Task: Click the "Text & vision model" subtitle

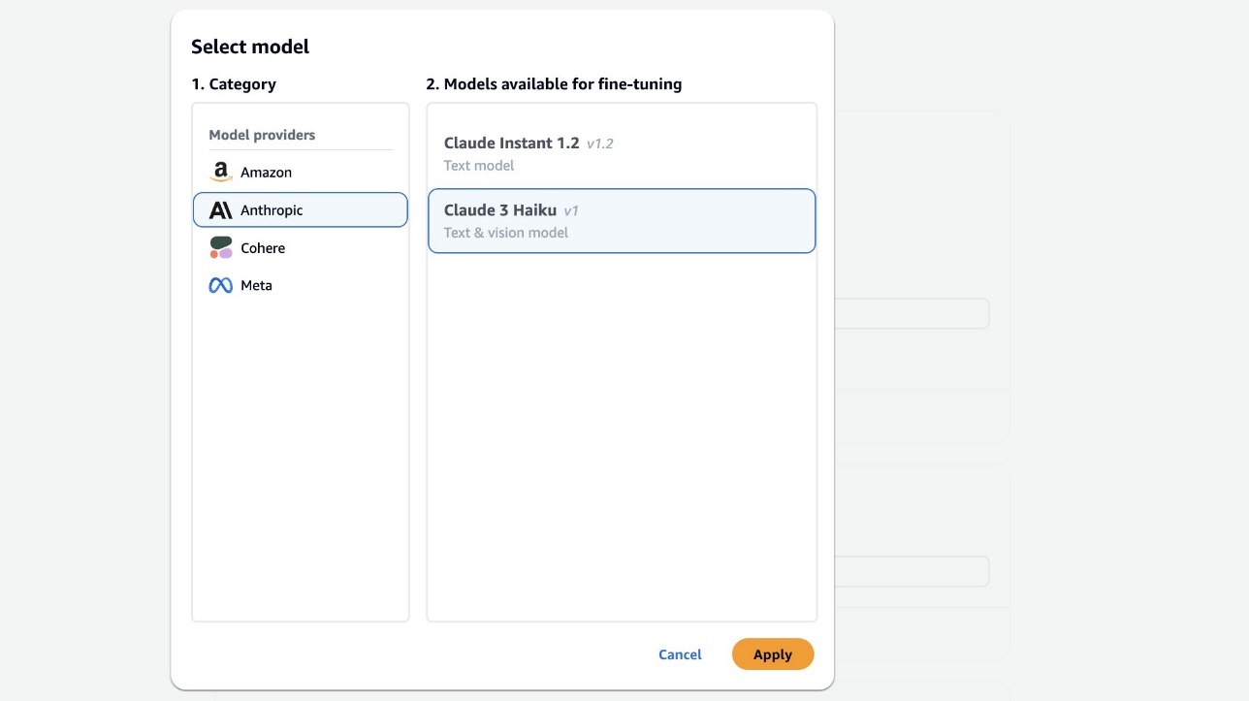Action: point(506,233)
